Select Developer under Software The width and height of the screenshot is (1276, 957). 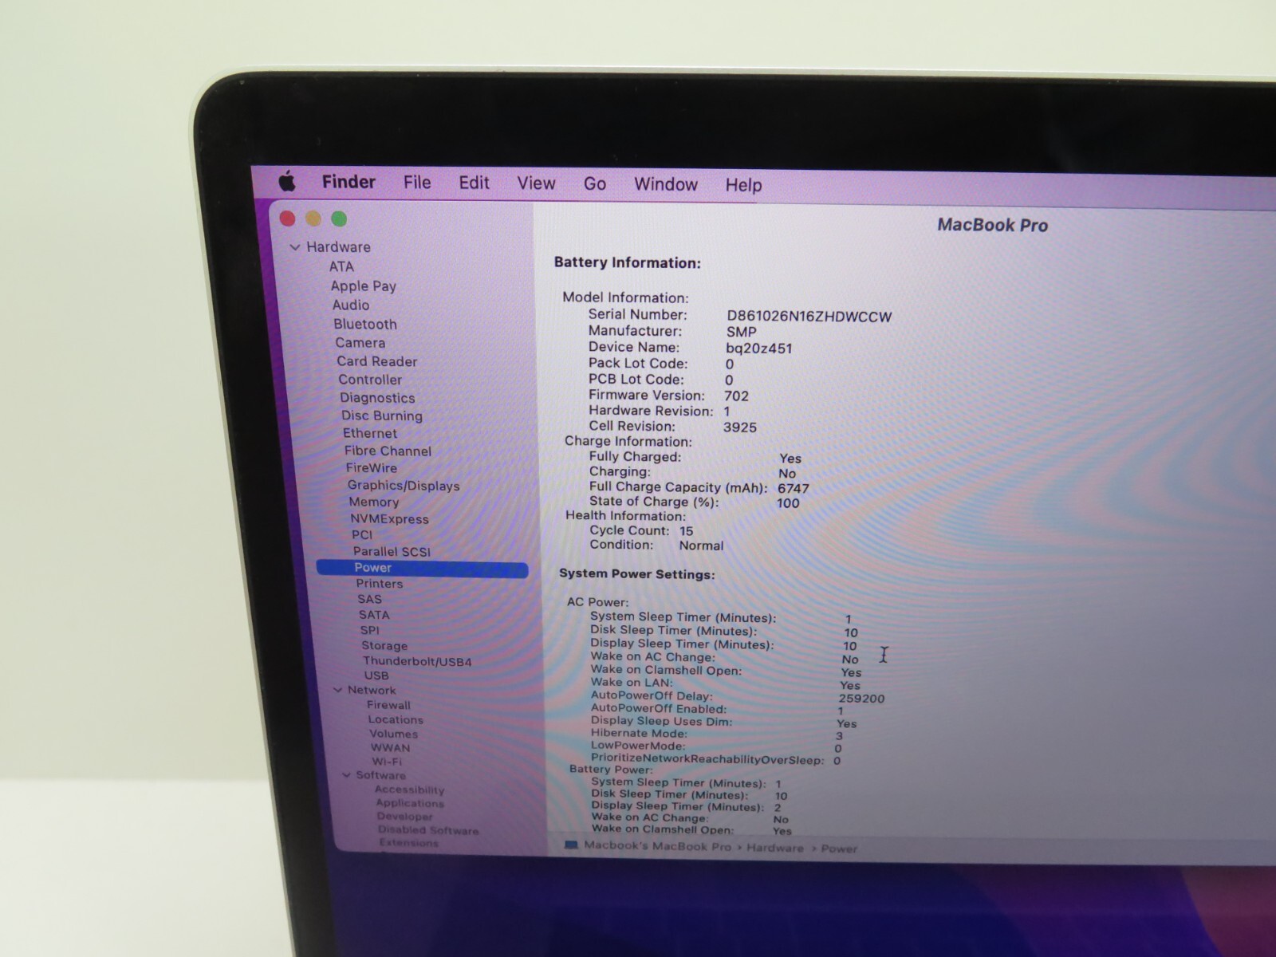click(405, 817)
